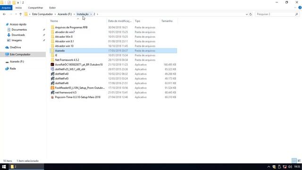Open the address bar history dropdown
Viewport: 302px width, 170px height.
click(x=246, y=14)
